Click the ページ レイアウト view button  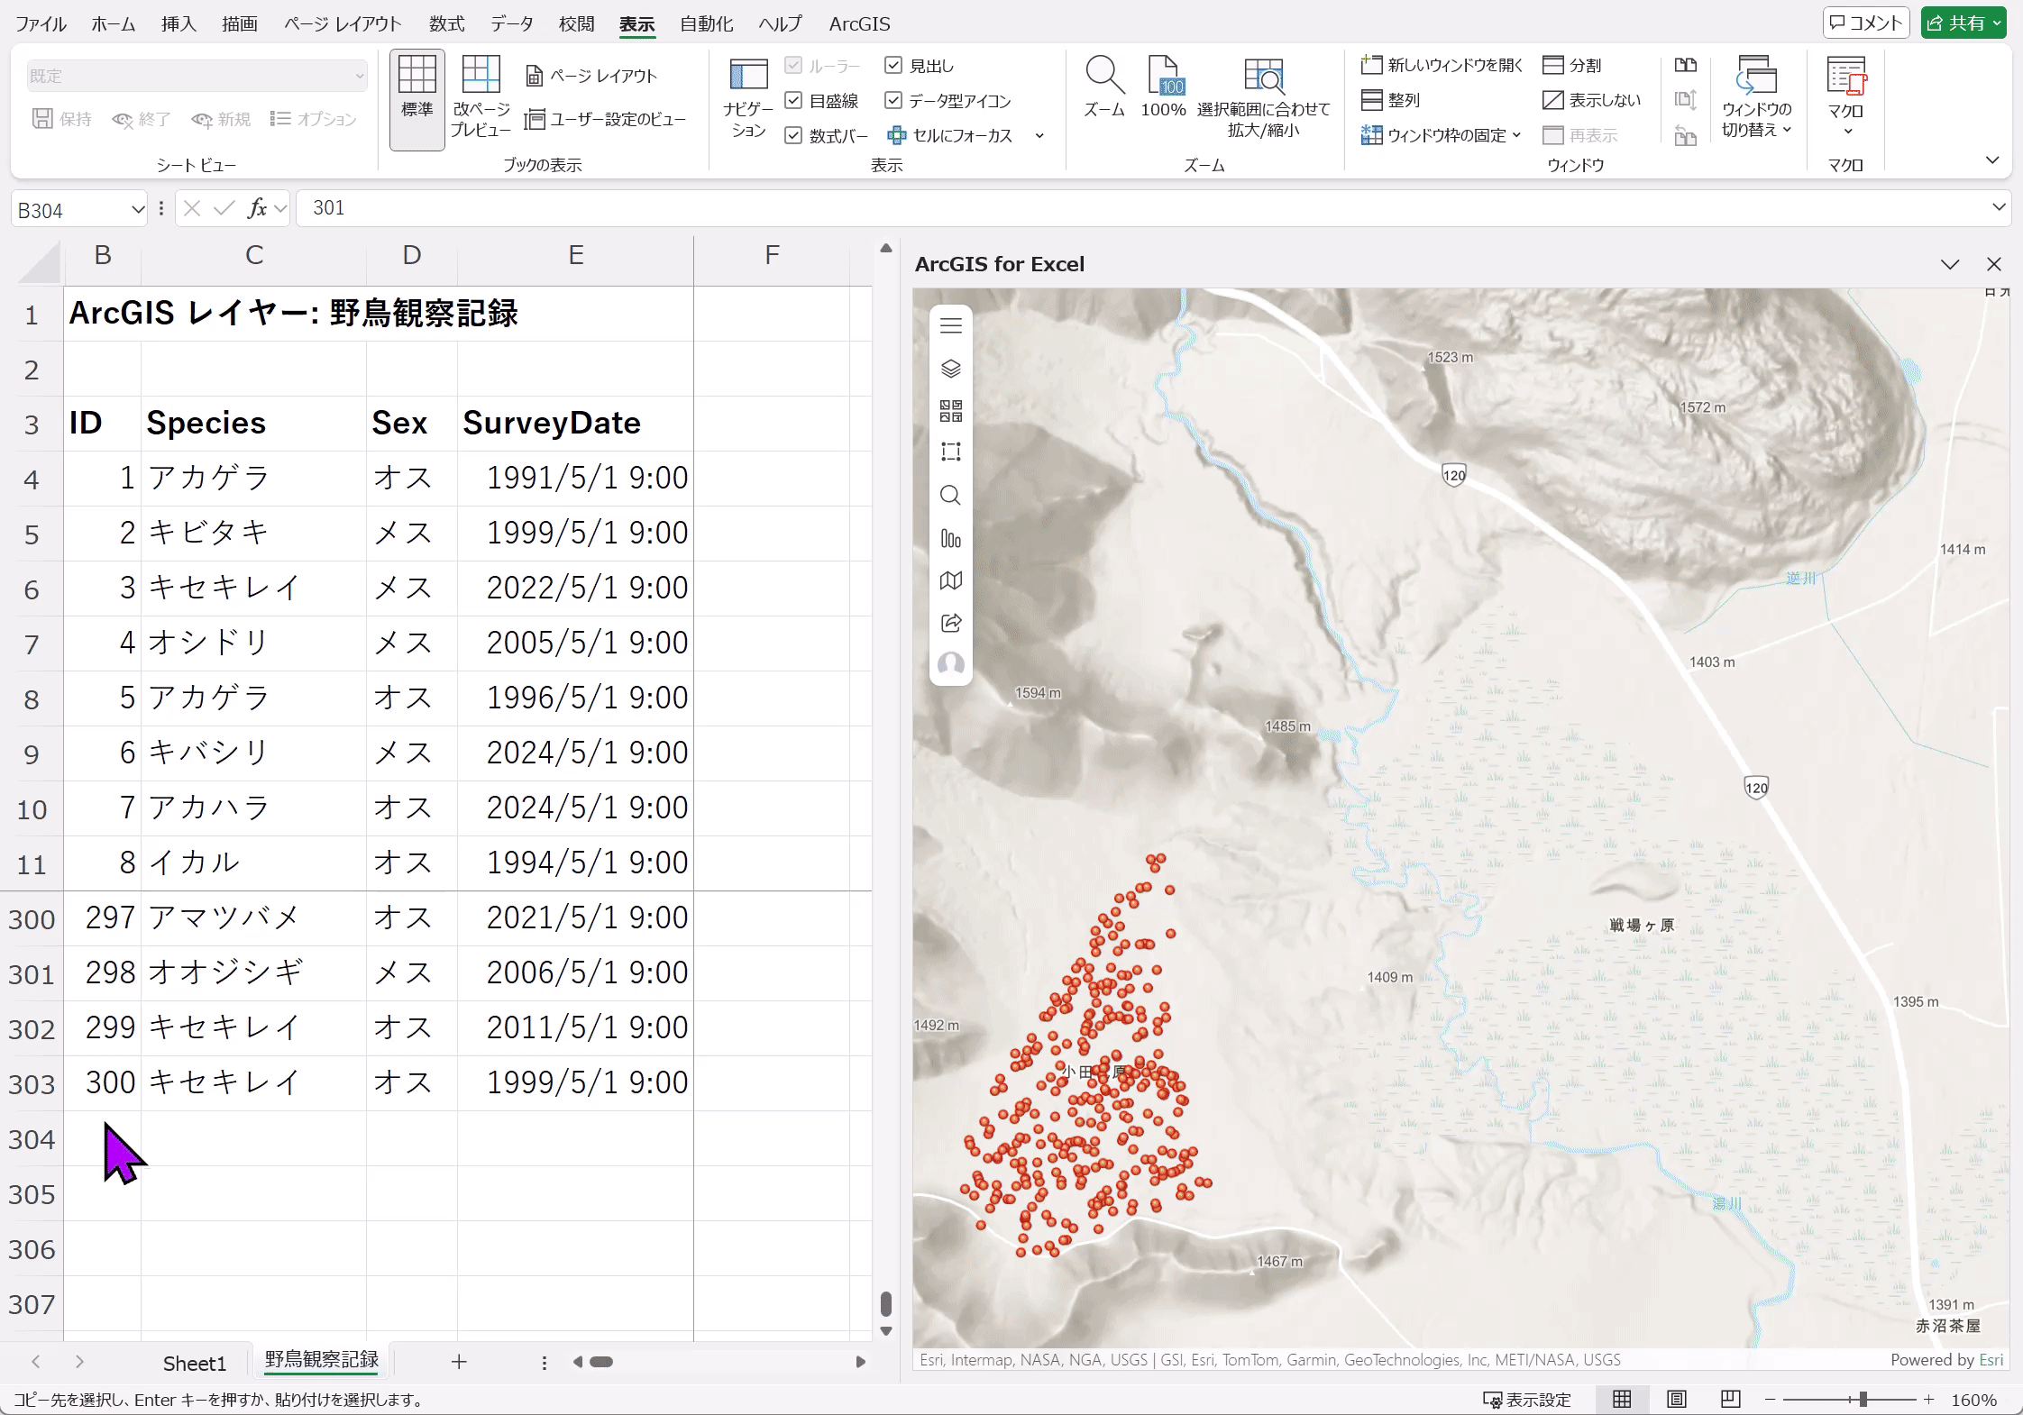click(x=591, y=76)
